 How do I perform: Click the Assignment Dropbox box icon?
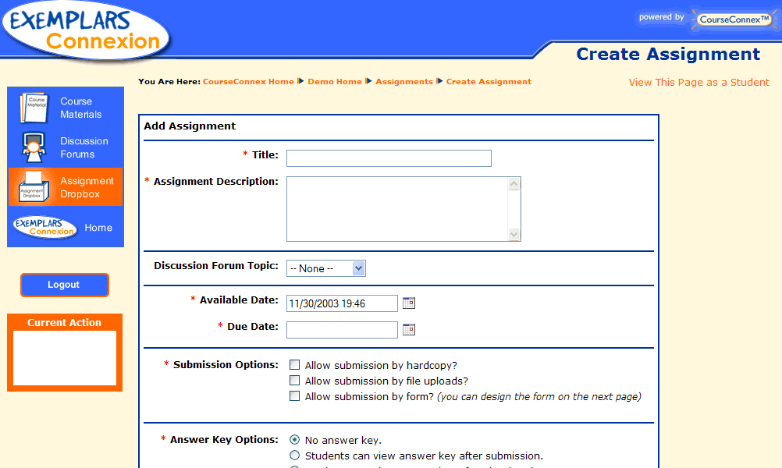click(34, 187)
